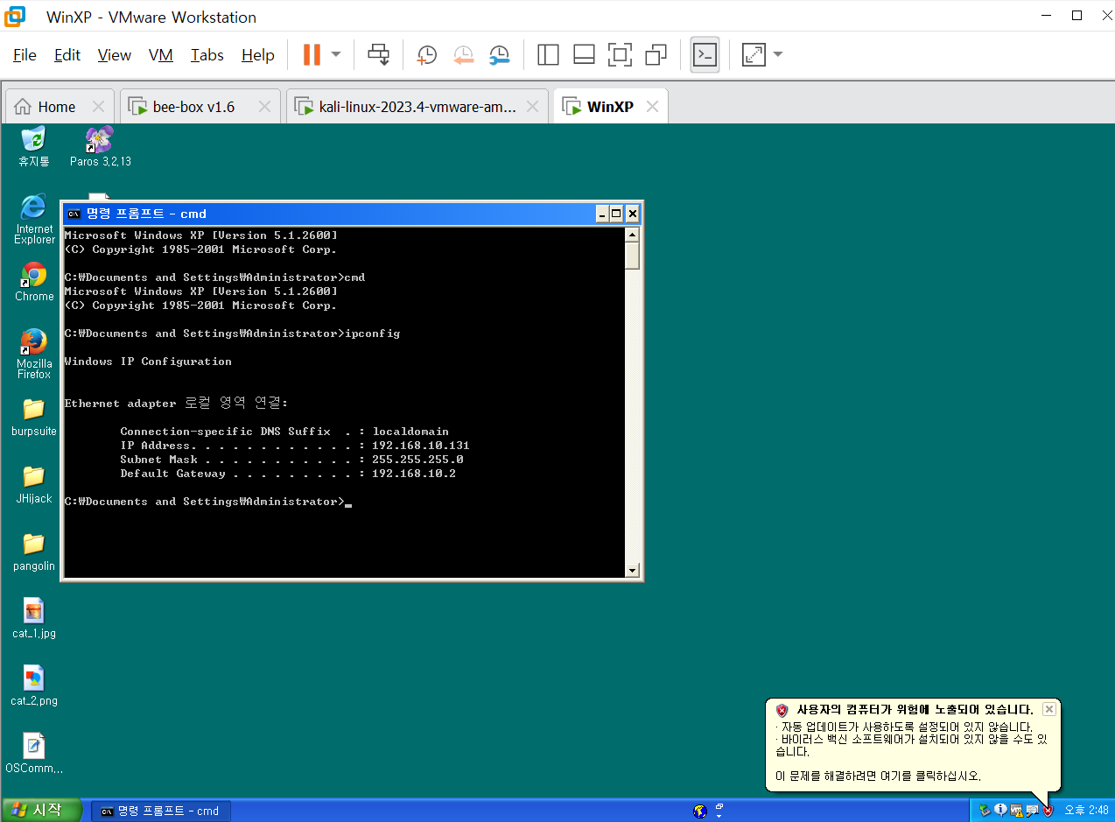Click the cmd window scrollbar thumb
1115x822 pixels.
point(633,256)
